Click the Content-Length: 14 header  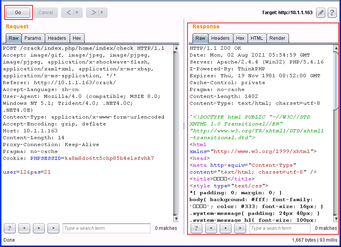[34, 138]
